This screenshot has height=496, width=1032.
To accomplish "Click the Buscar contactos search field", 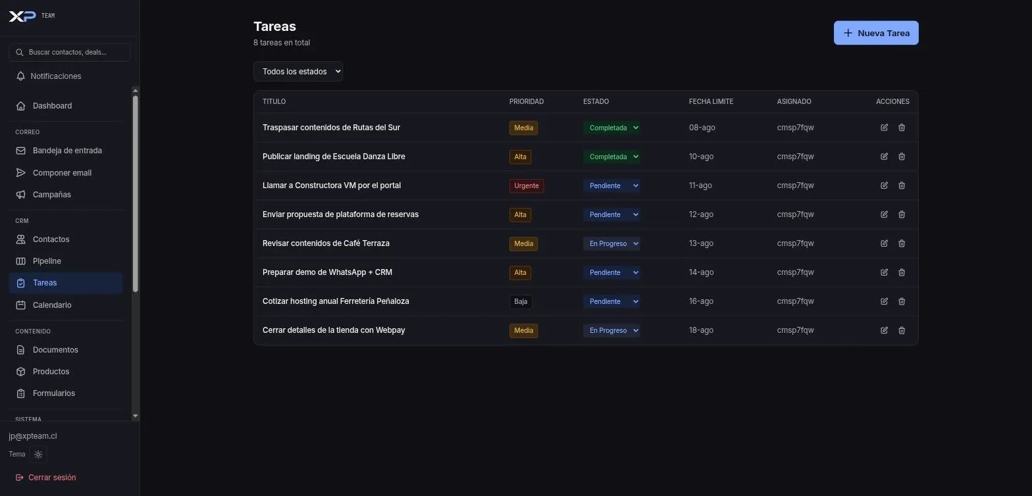I will [70, 53].
